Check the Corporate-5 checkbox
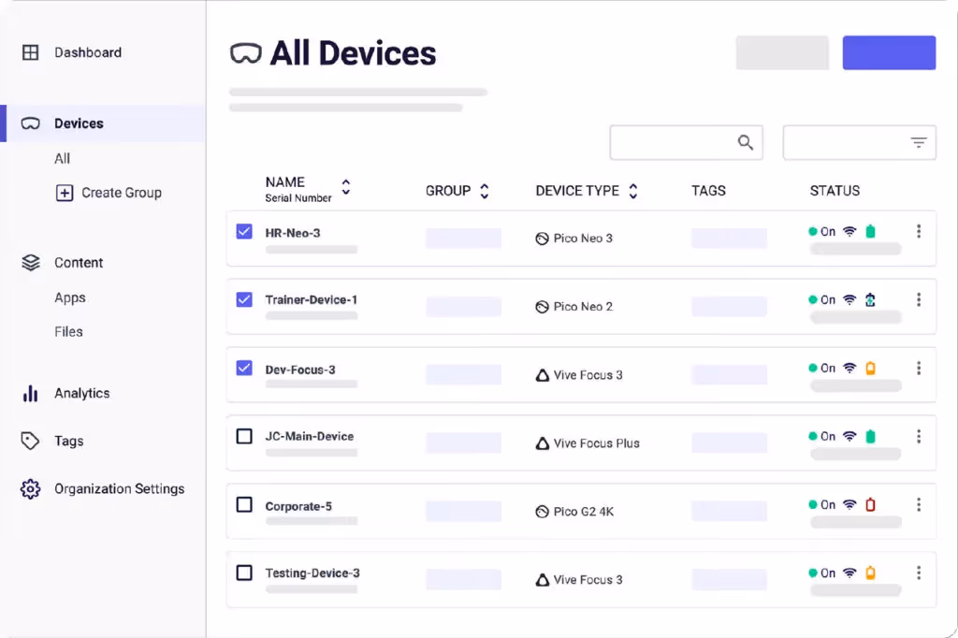 click(244, 505)
